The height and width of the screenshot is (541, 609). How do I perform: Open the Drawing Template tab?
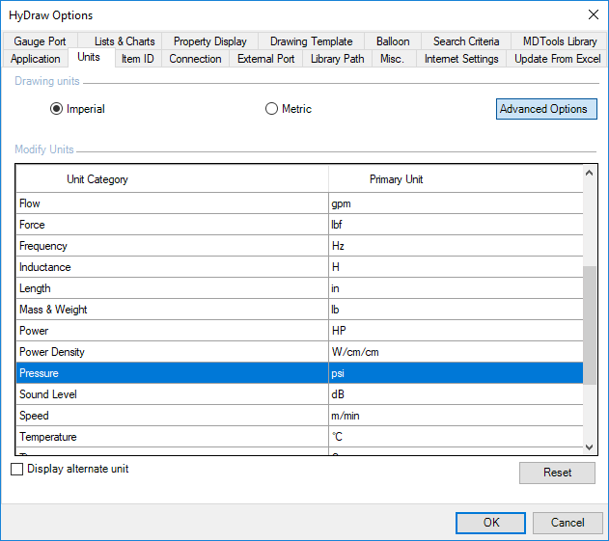click(x=311, y=41)
